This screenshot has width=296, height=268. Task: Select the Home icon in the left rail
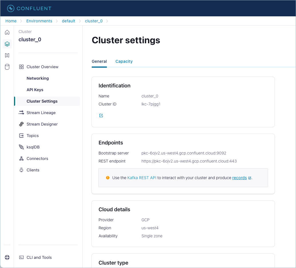(7, 32)
